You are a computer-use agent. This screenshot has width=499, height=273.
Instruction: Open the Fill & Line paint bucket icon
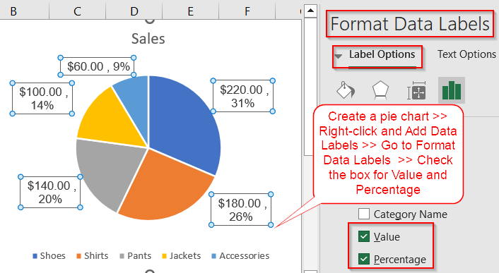coord(346,90)
